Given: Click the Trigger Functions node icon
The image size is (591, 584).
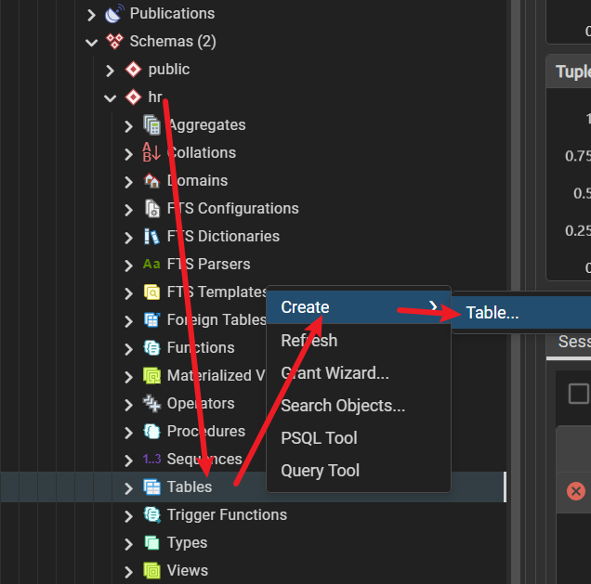Looking at the screenshot, I should [x=151, y=515].
